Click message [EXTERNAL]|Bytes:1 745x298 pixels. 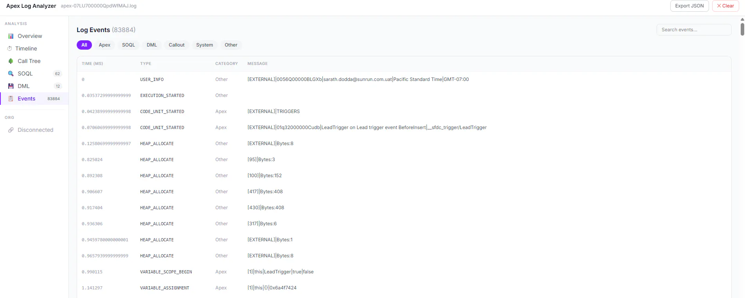point(270,240)
